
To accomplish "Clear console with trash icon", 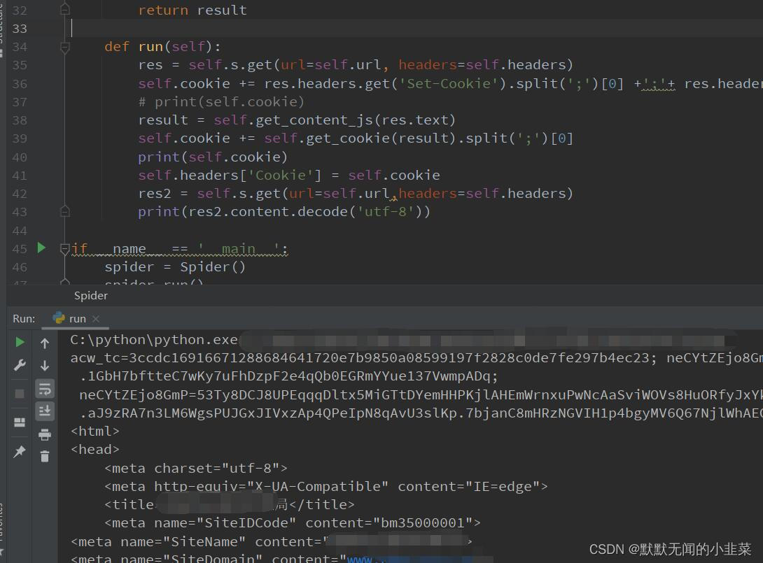I will (x=45, y=456).
